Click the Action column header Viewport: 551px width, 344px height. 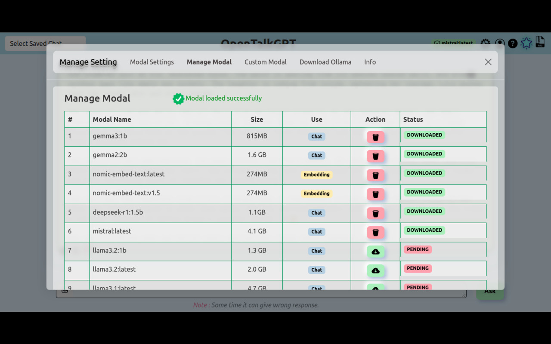[375, 120]
